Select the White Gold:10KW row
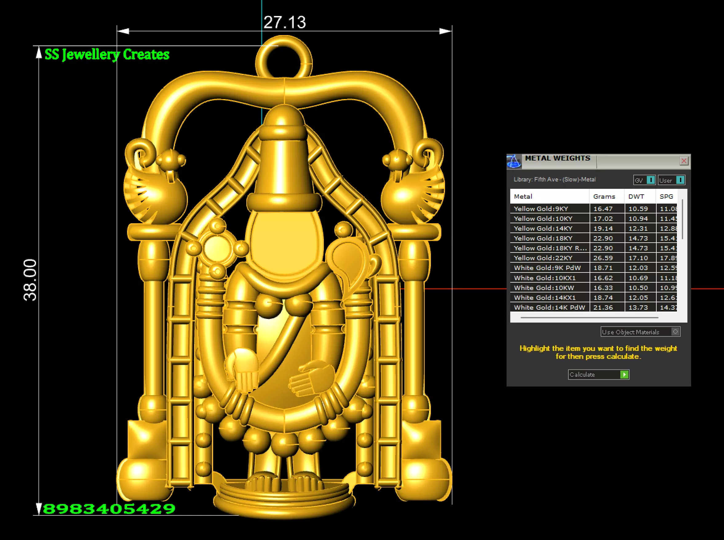Viewport: 724px width, 540px height. coord(594,288)
